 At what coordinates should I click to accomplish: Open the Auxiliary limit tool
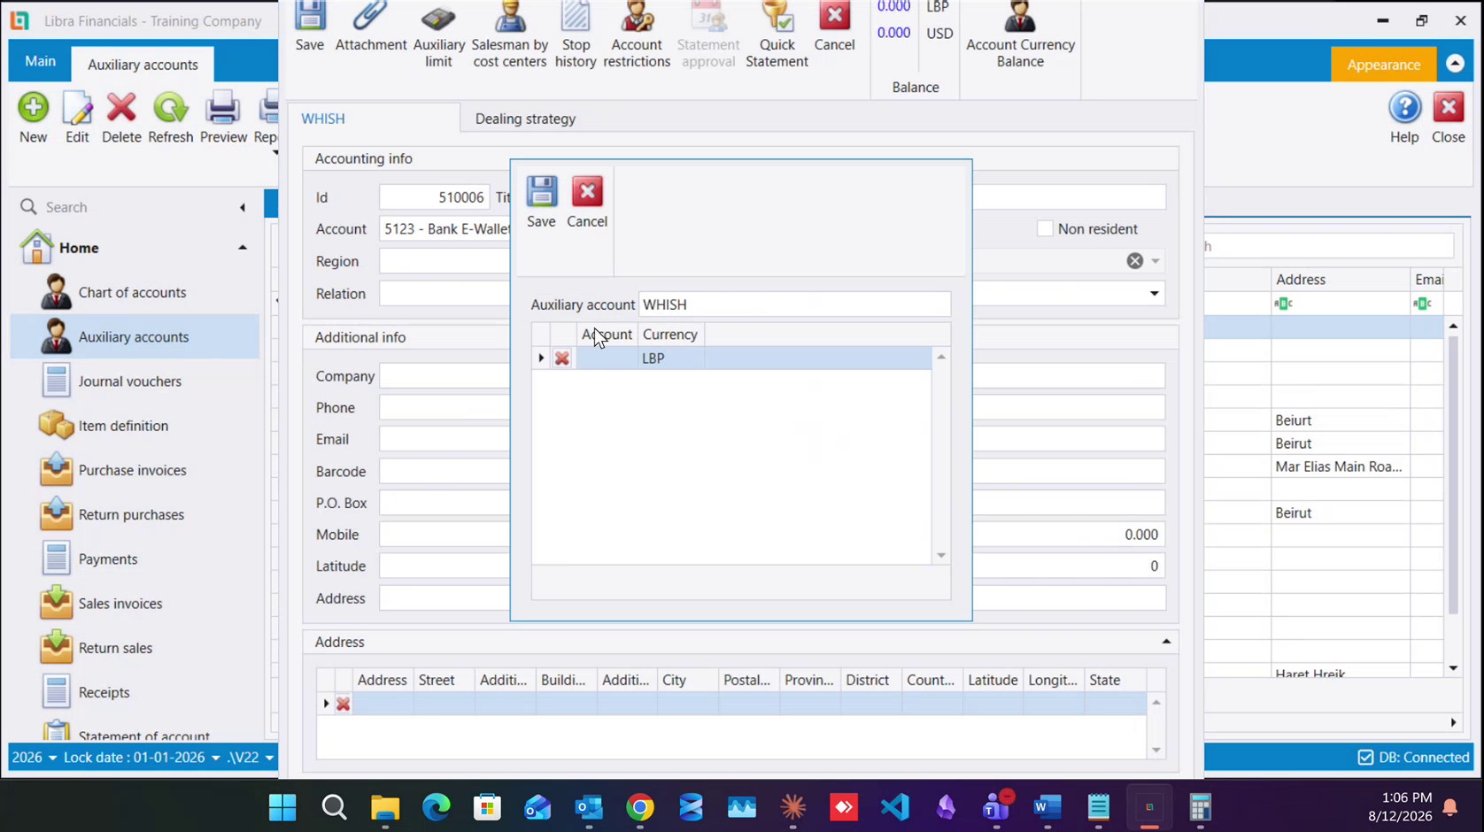pos(438,35)
